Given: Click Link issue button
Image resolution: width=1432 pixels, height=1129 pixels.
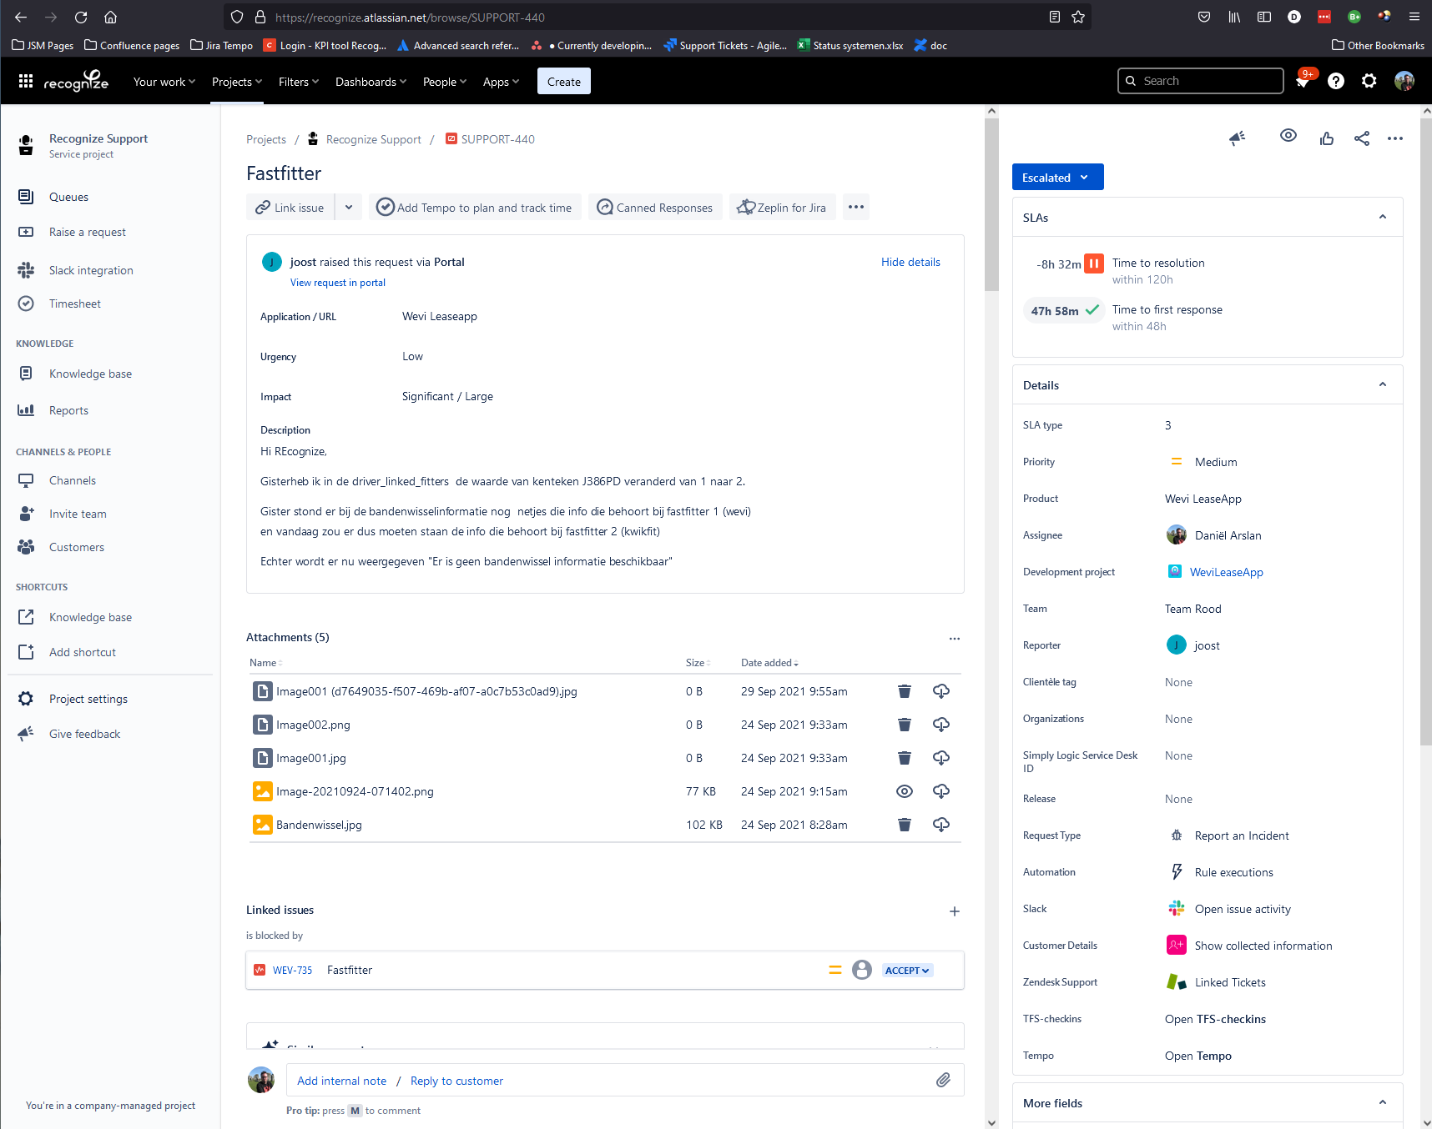Looking at the screenshot, I should [290, 207].
